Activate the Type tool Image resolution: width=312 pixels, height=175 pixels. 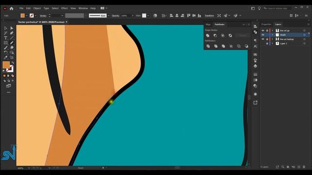[x=5, y=38]
